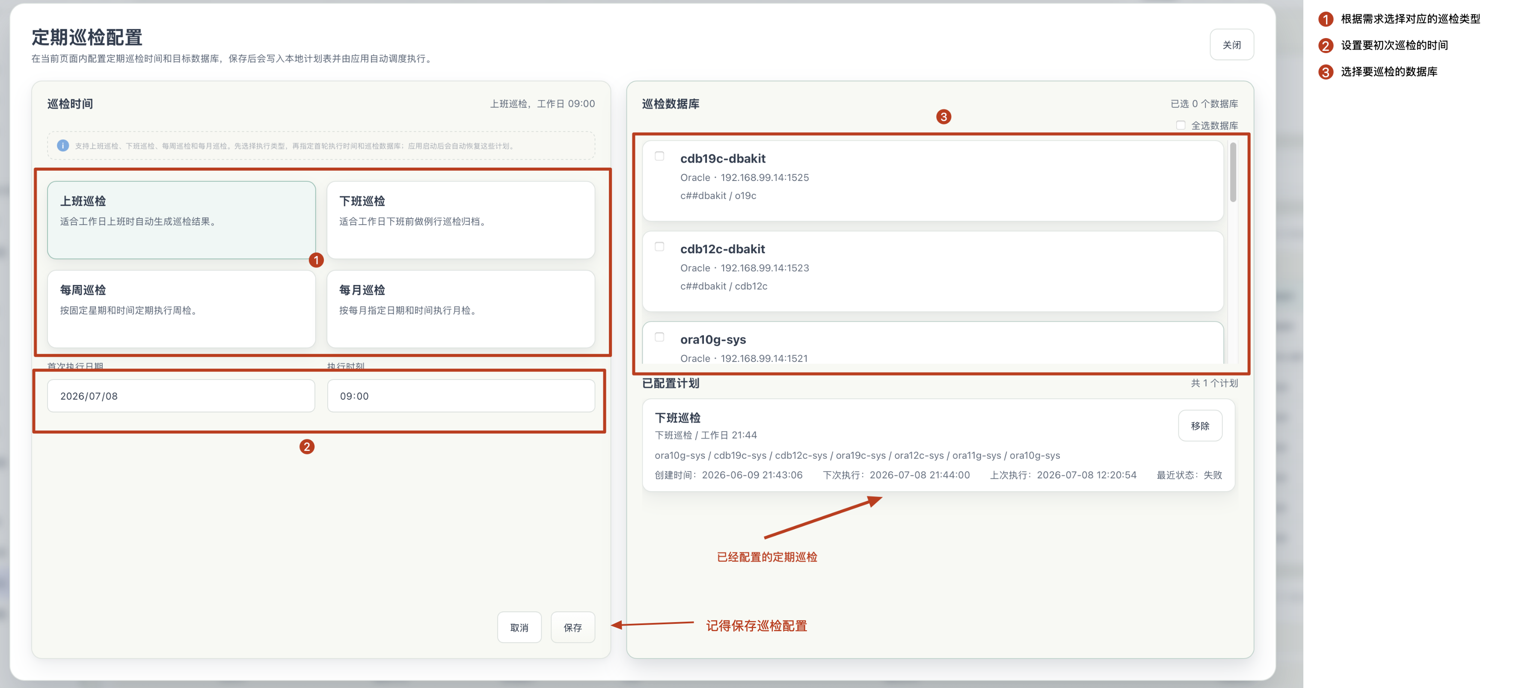1513x688 pixels.
Task: Choose the 每周巡检 weekly inspection card
Action: coord(181,309)
